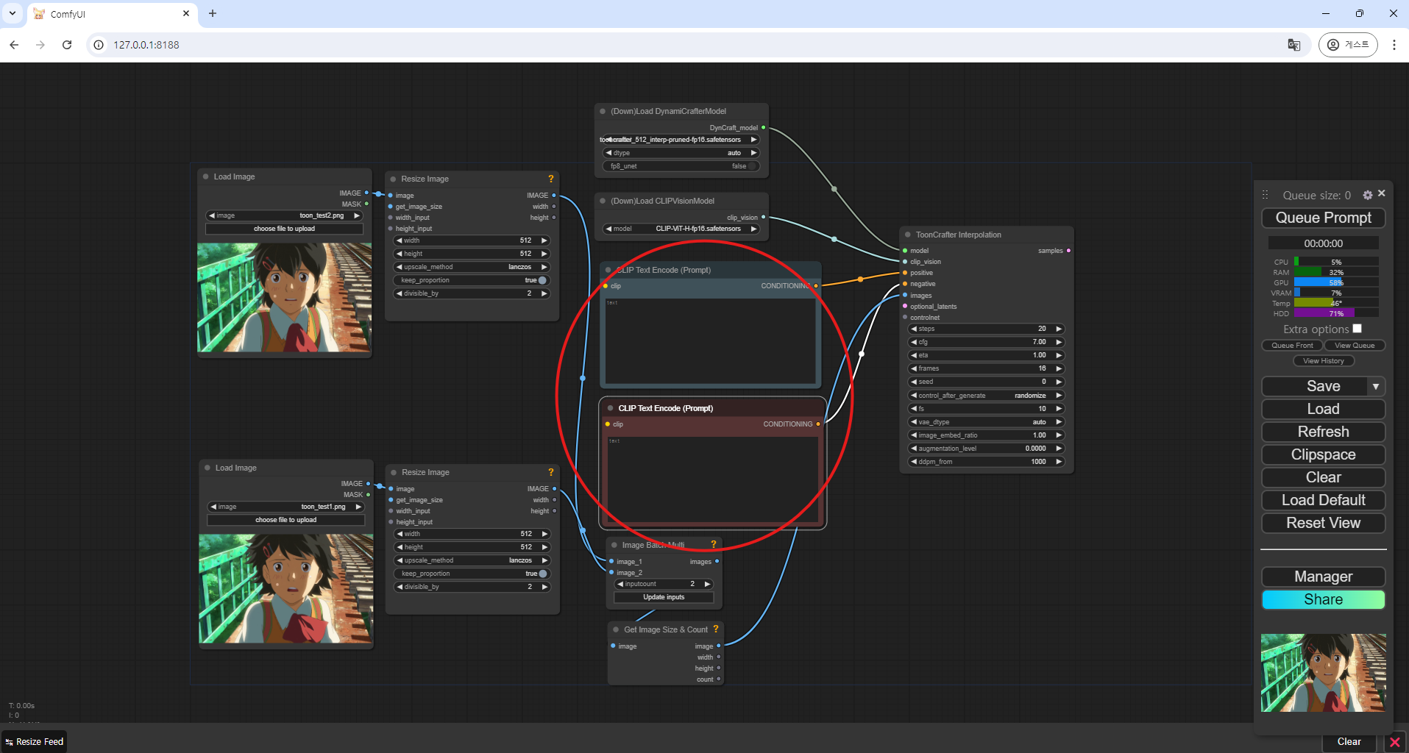The height and width of the screenshot is (753, 1409).
Task: Toggle keep_proportion on bottom Resize Image node
Action: point(472,574)
